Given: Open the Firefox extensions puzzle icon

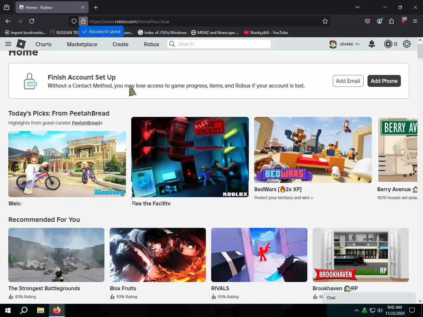Looking at the screenshot, I should coord(391,21).
